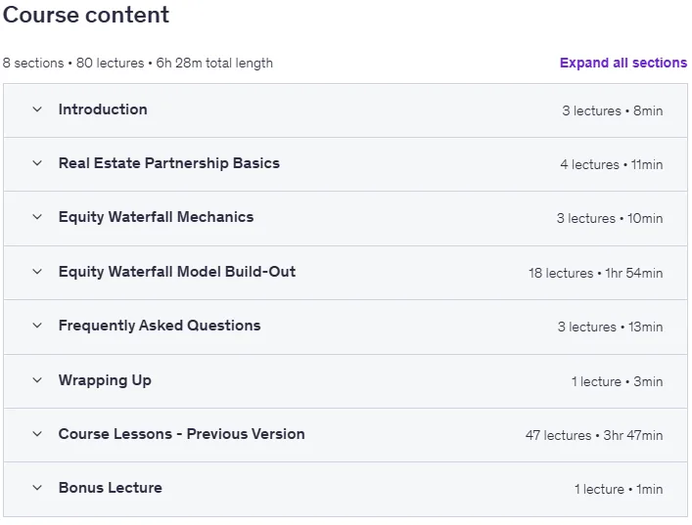This screenshot has width=692, height=525.
Task: Click Expand all sections link
Action: [x=623, y=63]
